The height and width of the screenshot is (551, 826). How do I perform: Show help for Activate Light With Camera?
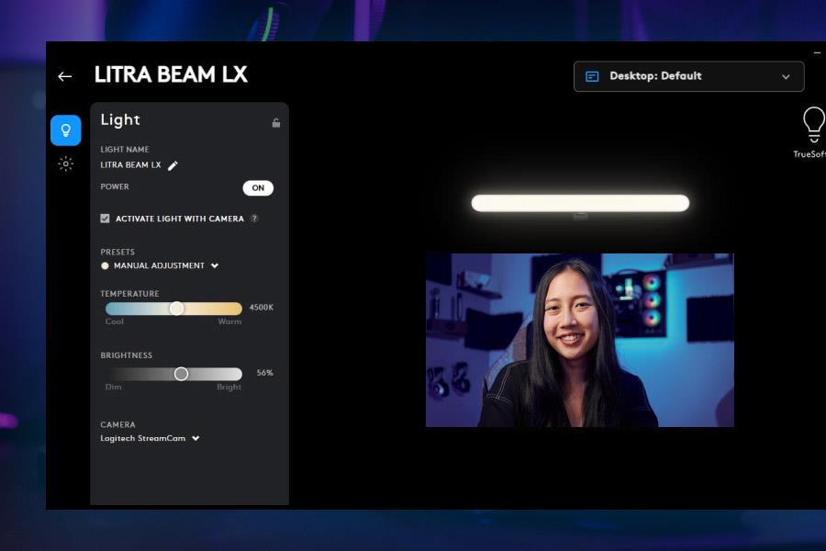pyautogui.click(x=254, y=219)
